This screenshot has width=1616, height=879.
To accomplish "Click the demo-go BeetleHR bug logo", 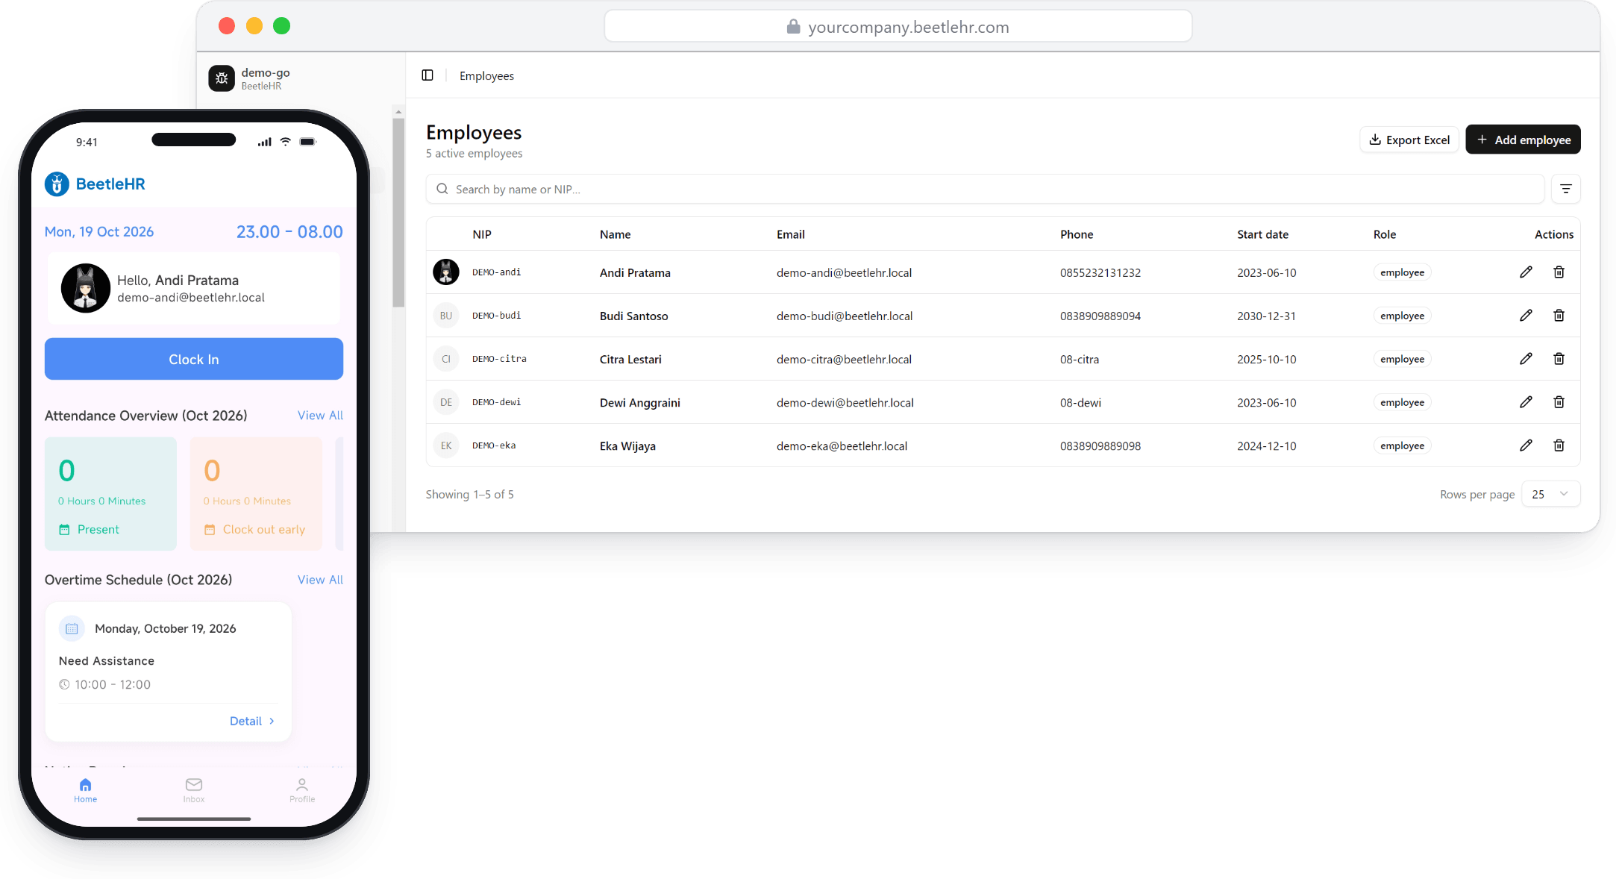I will click(222, 78).
